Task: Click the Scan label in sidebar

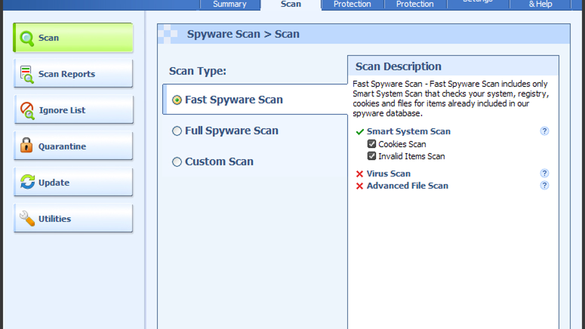Action: 49,38
